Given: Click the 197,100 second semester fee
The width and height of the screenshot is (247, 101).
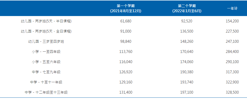Looking at the screenshot, I should point(187,92).
